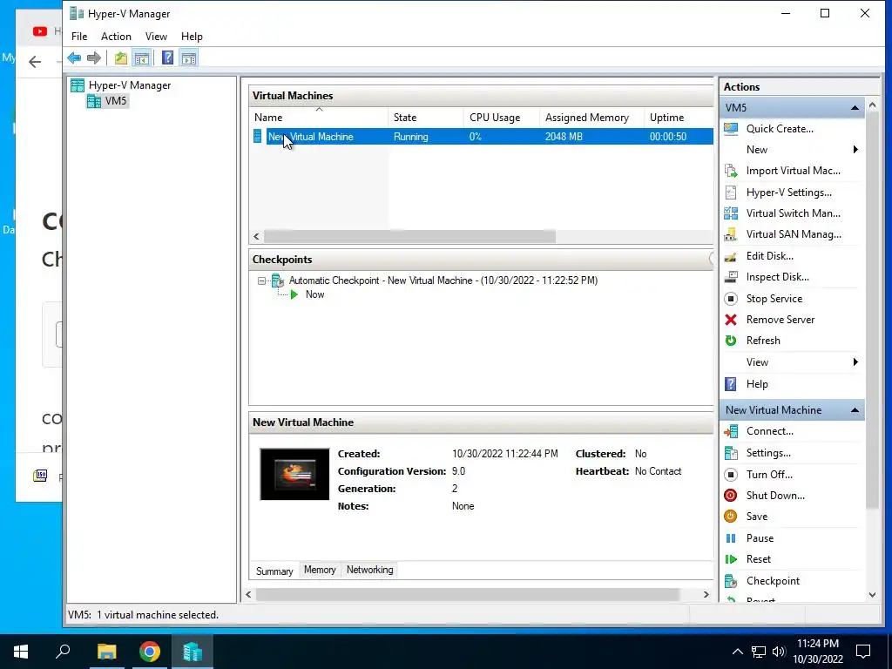Viewport: 892px width, 669px height.
Task: Select Automatic Checkpoint - New Virtual Machine entry
Action: point(443,280)
